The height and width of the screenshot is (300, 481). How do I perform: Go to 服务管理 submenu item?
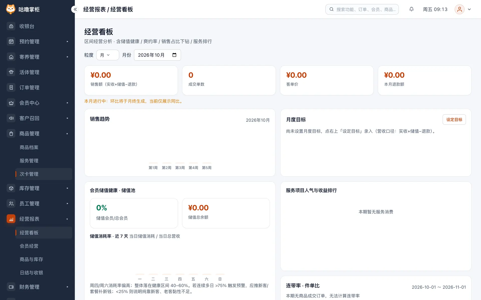click(x=29, y=161)
